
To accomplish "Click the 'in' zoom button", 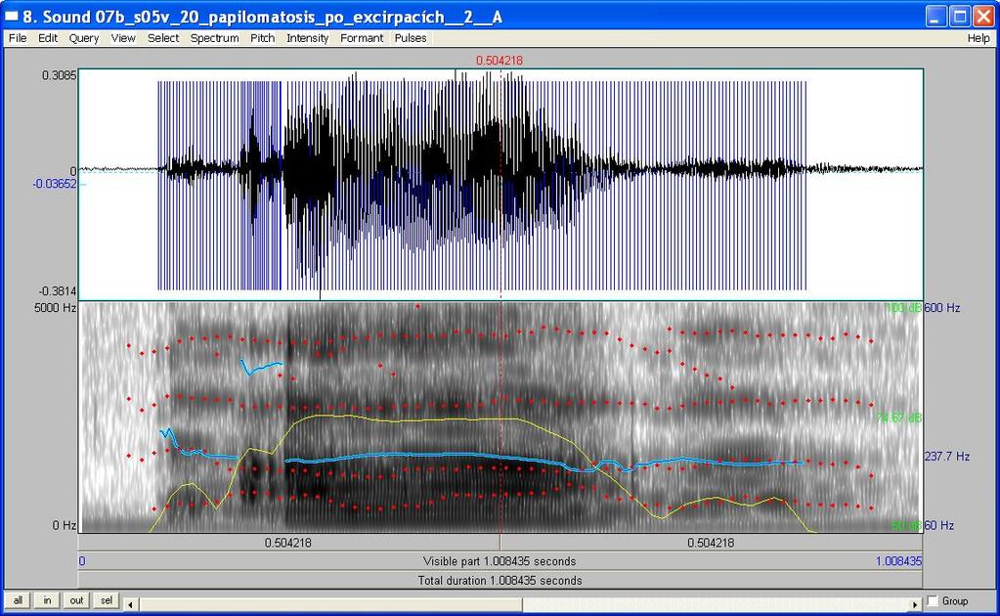I will click(x=47, y=600).
